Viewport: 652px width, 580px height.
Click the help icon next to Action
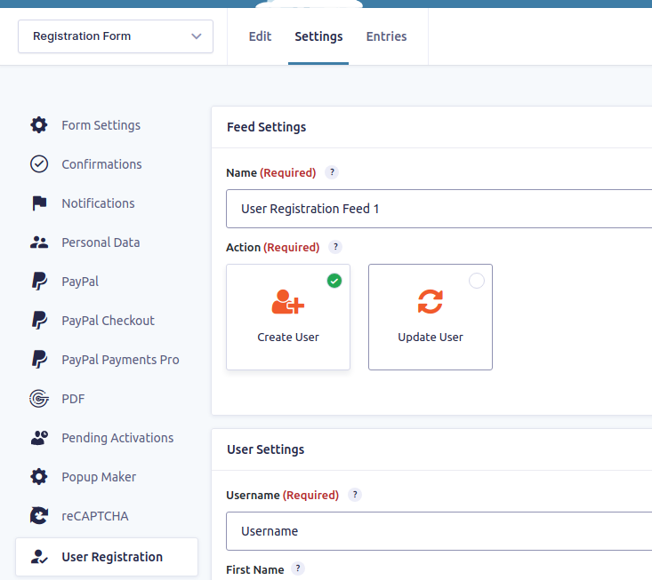(335, 247)
